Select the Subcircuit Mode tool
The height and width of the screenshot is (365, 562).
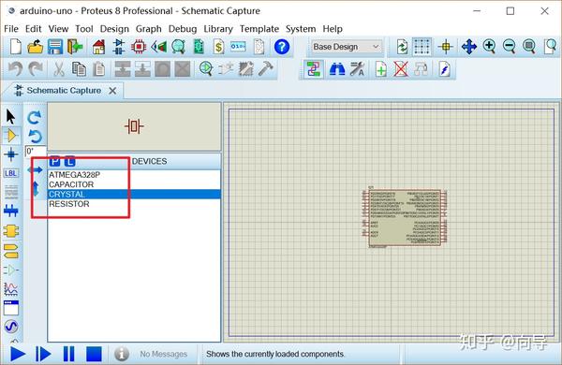(10, 231)
